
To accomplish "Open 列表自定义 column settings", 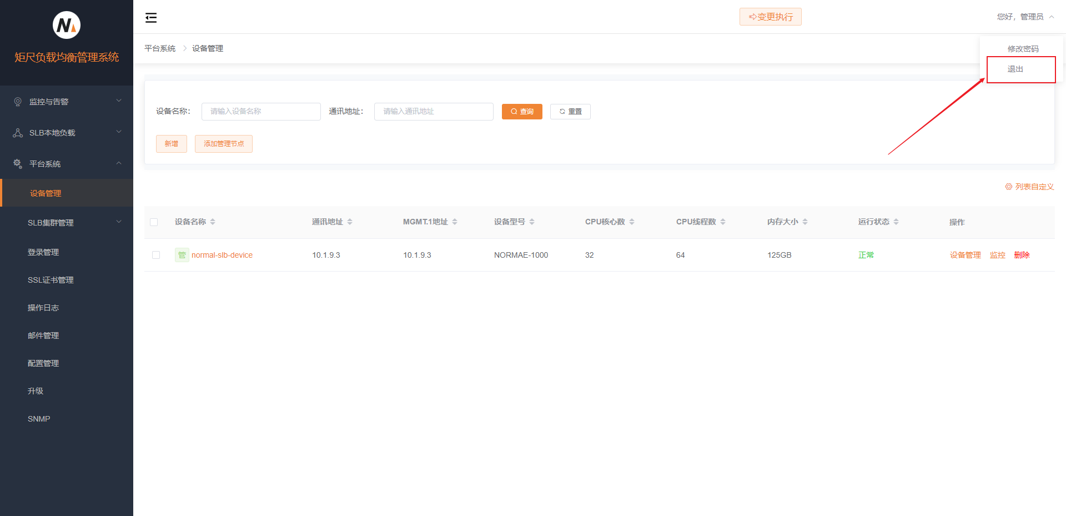I will click(1029, 187).
